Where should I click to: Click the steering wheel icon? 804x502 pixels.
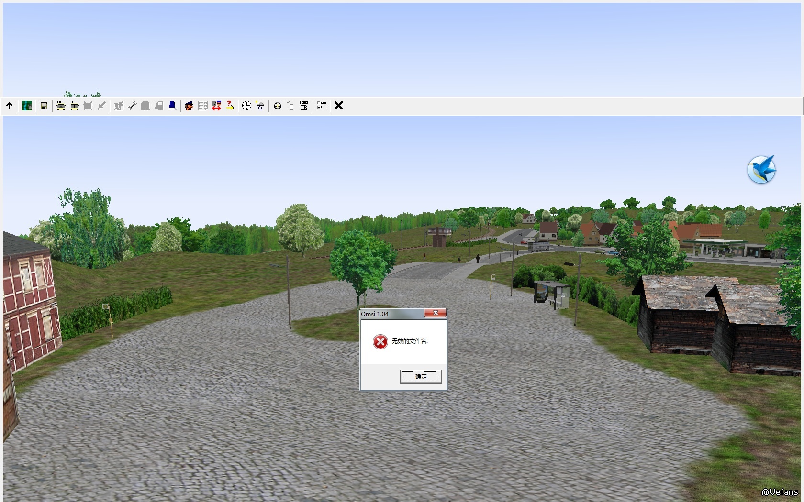click(277, 106)
